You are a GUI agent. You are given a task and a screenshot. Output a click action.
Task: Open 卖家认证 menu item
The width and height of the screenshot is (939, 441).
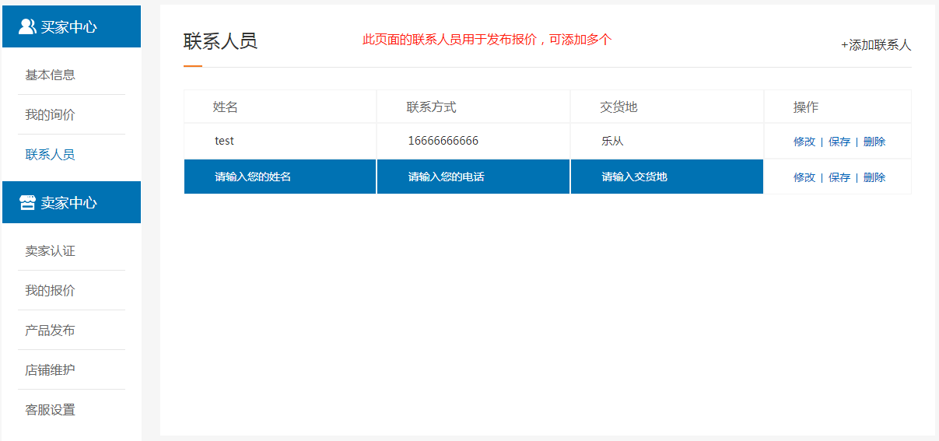click(x=50, y=251)
